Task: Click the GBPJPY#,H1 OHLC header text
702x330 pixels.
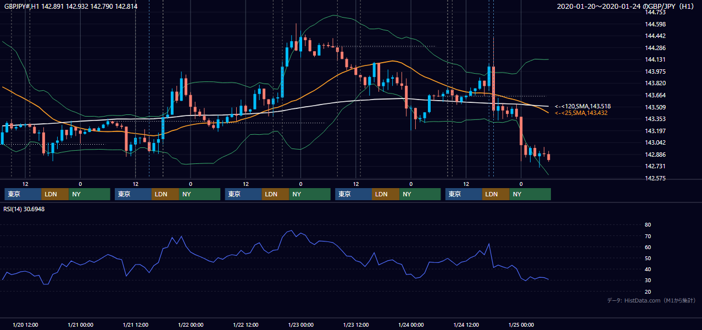Action: click(71, 7)
